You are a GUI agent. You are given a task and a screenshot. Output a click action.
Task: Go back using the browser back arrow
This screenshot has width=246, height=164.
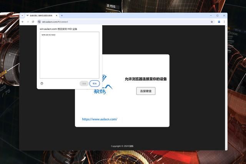[23, 22]
